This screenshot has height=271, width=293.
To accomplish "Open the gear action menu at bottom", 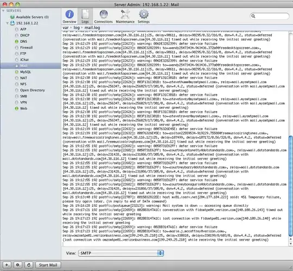I will point(18,265).
